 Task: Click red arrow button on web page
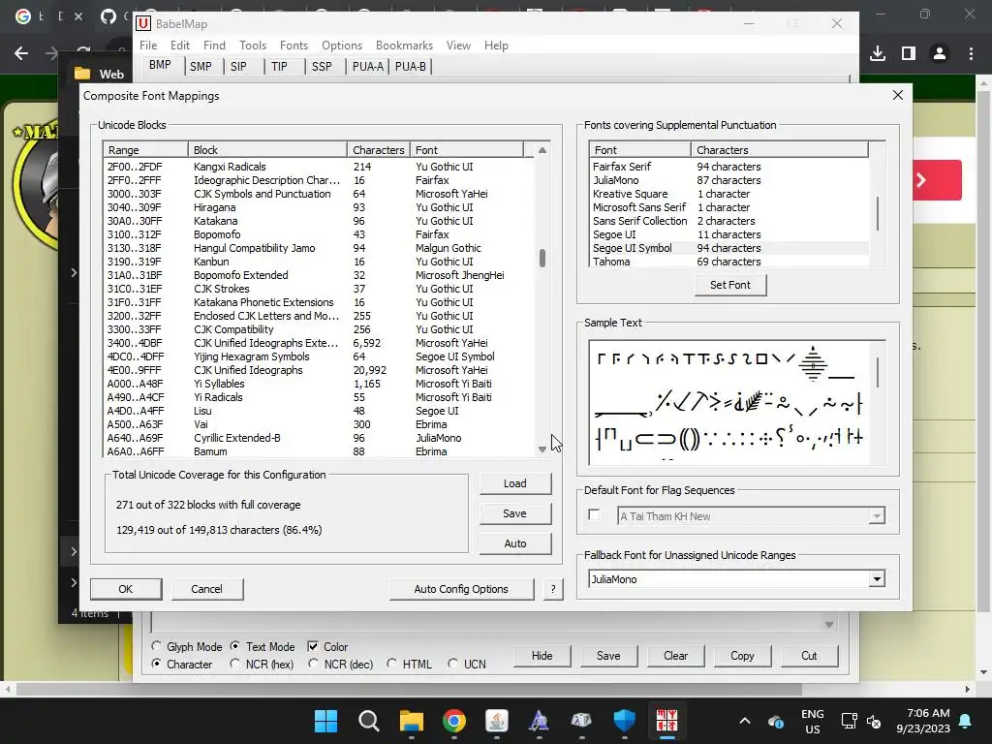coord(937,180)
